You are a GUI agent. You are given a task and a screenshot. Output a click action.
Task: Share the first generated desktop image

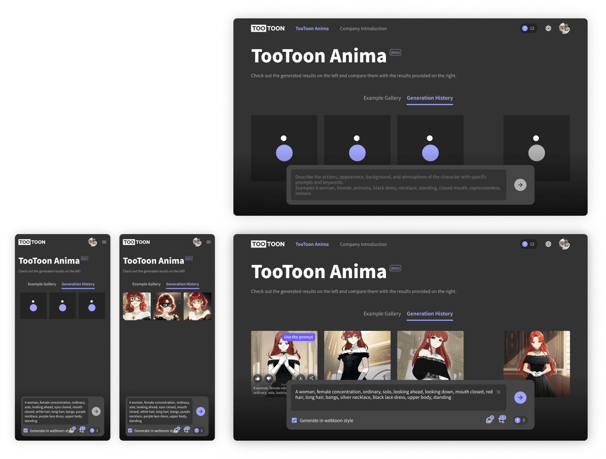(311, 378)
